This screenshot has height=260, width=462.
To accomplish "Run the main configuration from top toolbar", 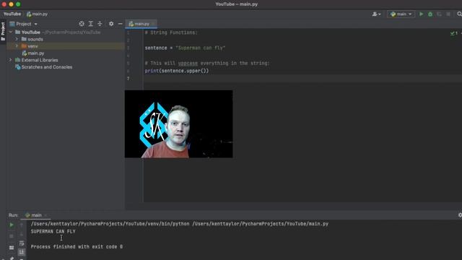I will pyautogui.click(x=421, y=14).
